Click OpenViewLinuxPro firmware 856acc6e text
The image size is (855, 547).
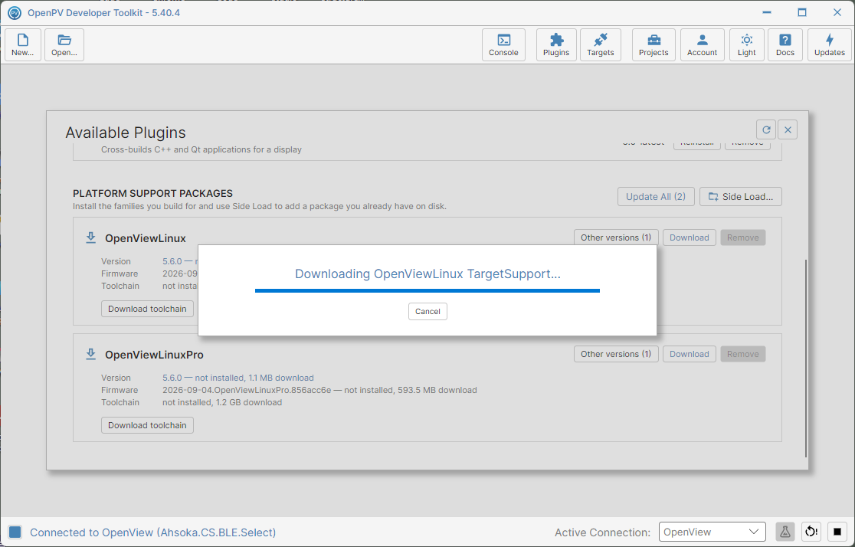(x=319, y=391)
